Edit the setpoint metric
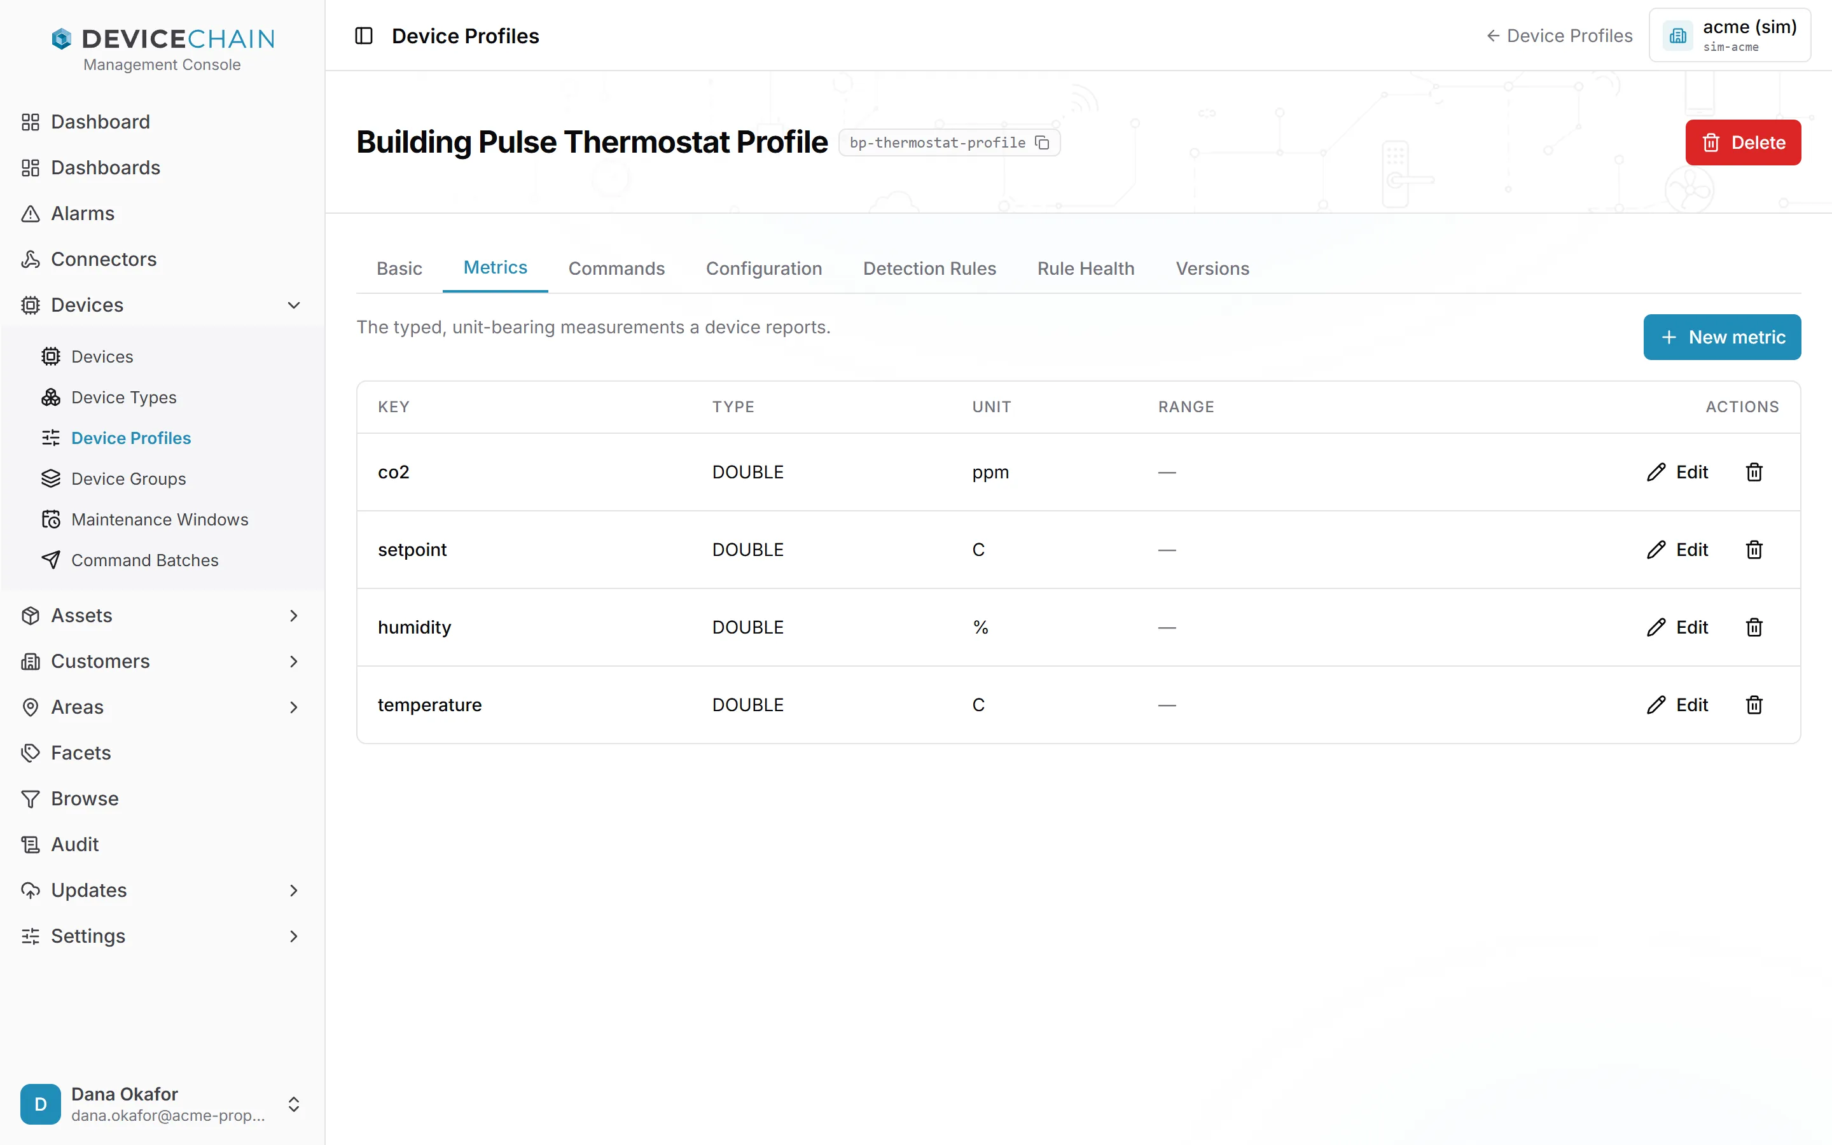Viewport: 1832px width, 1145px height. (x=1677, y=549)
